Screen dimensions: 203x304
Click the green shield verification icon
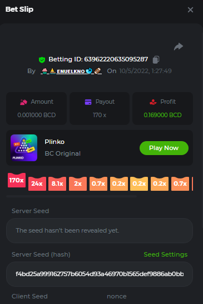click(42, 60)
